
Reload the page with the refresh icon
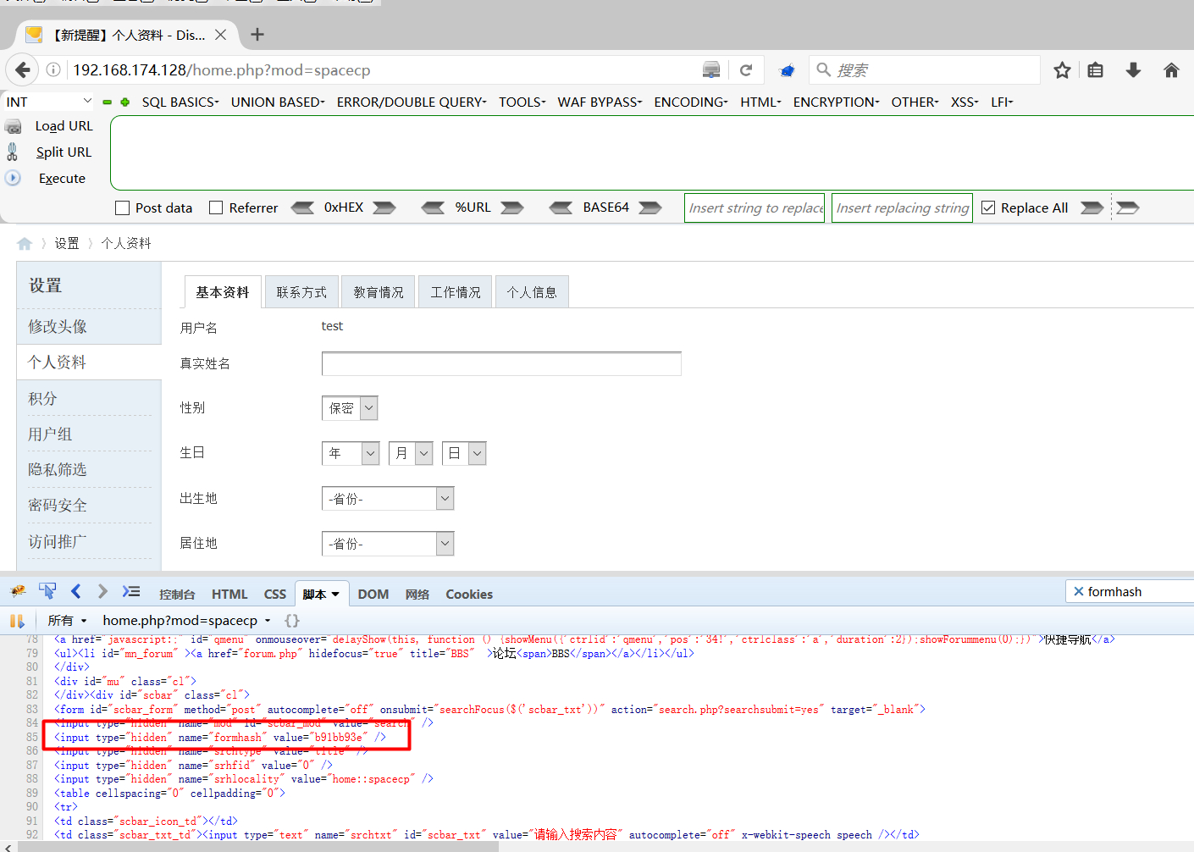746,70
